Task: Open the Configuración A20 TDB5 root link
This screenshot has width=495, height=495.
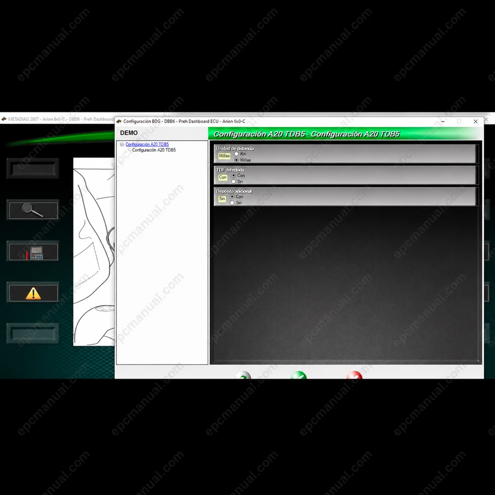Action: [x=147, y=144]
